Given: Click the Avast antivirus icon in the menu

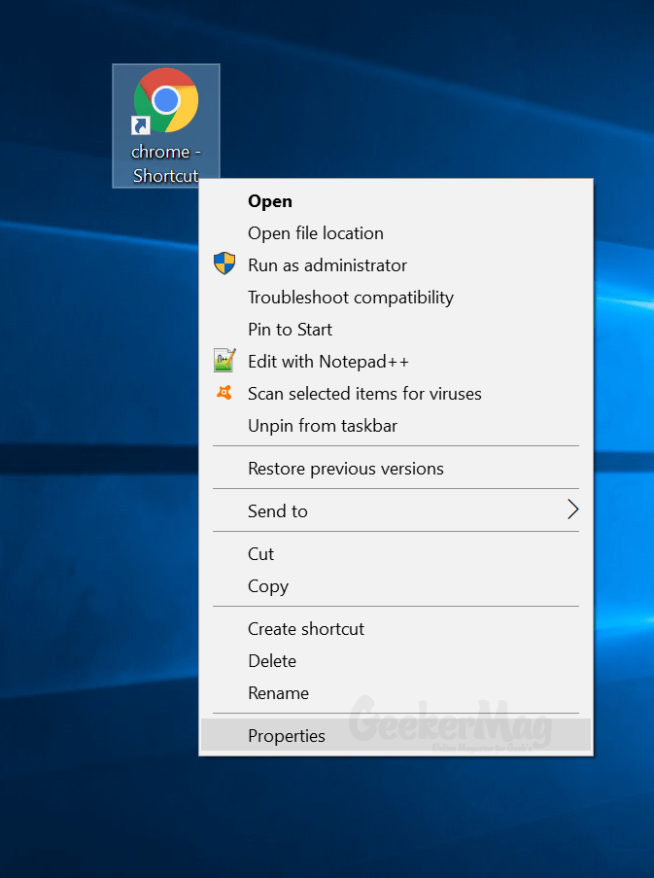Looking at the screenshot, I should click(224, 393).
